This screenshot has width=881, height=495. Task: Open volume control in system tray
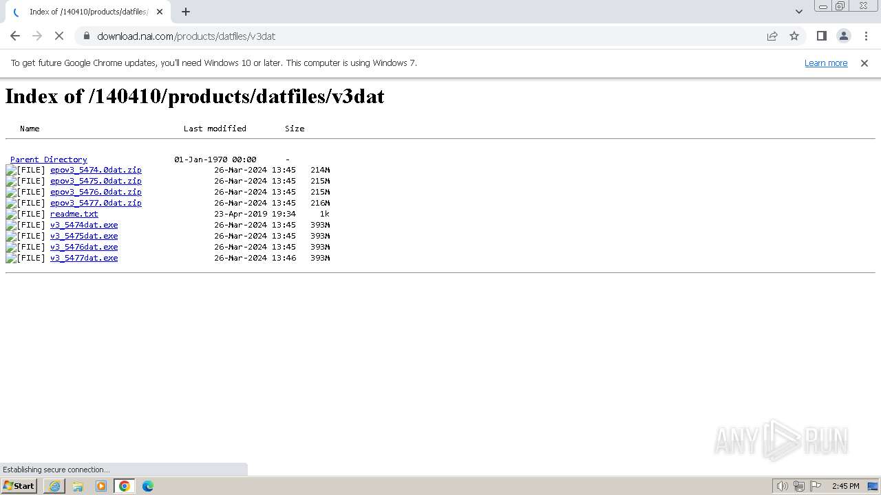tap(782, 486)
